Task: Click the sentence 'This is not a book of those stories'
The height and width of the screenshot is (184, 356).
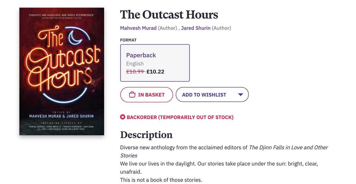Action: tap(161, 180)
